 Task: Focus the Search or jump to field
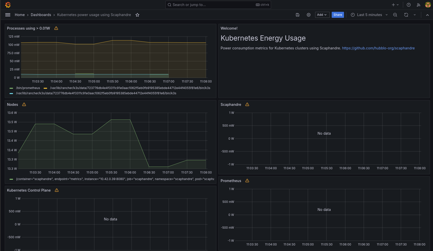click(218, 5)
